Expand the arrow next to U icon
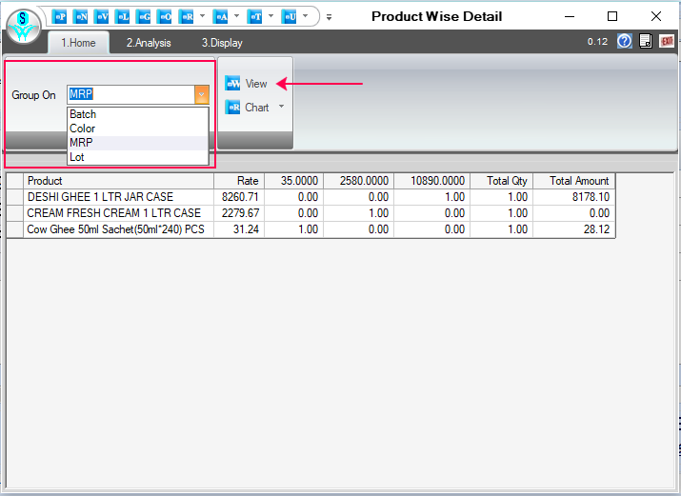This screenshot has height=496, width=681. pyautogui.click(x=306, y=16)
